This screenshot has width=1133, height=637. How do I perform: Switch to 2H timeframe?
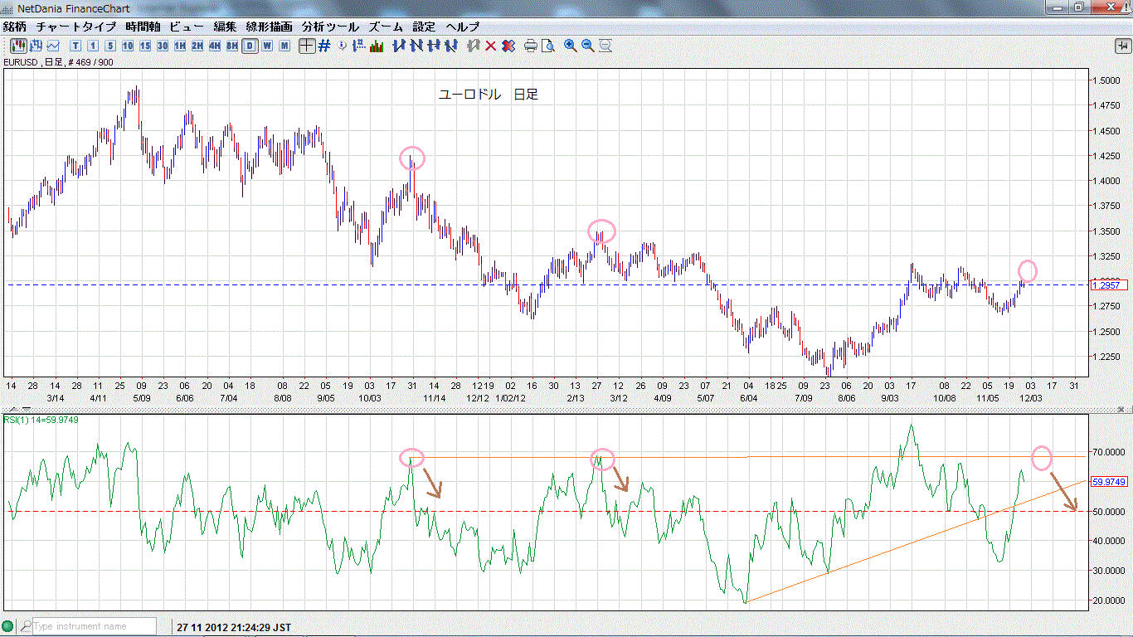tap(197, 46)
